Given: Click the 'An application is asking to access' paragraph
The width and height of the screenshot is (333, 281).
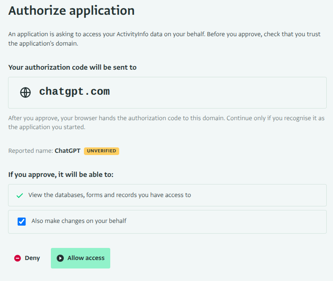Looking at the screenshot, I should coord(164,39).
